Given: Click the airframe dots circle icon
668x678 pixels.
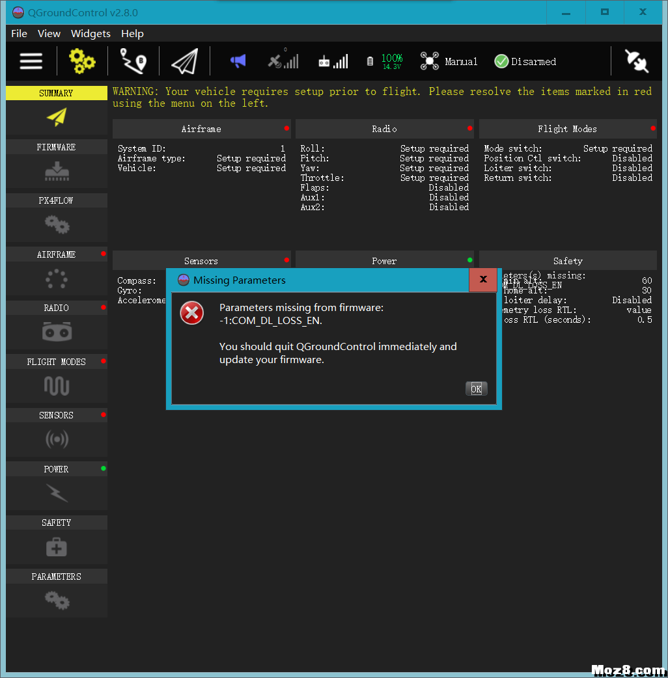Looking at the screenshot, I should coord(57,279).
